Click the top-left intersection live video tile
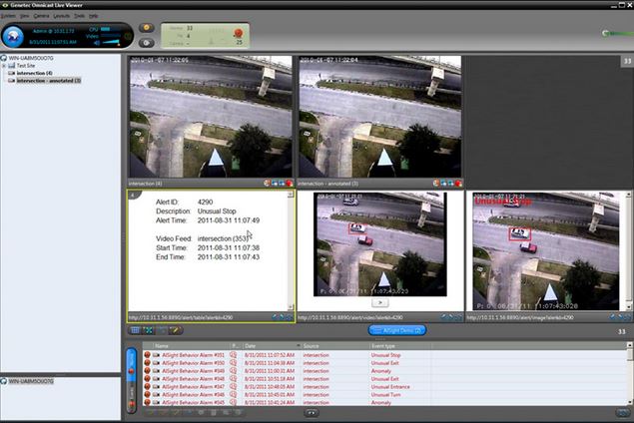This screenshot has height=423, width=634. pyautogui.click(x=211, y=117)
